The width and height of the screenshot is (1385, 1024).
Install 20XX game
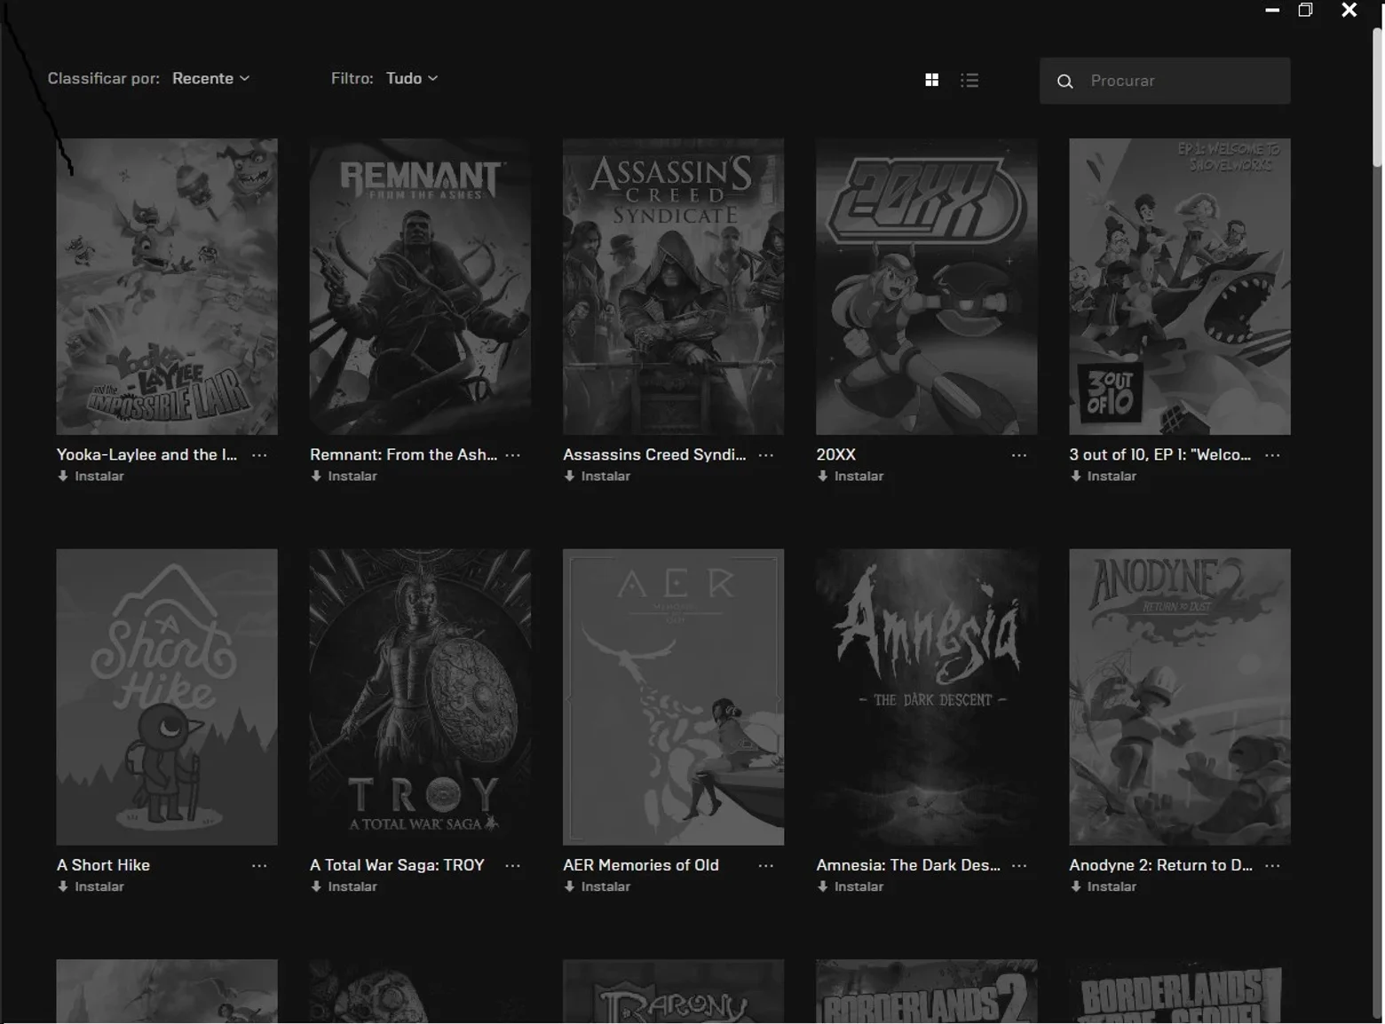(851, 477)
